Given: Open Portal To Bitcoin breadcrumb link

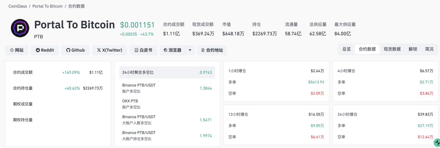Looking at the screenshot, I should click(48, 6).
